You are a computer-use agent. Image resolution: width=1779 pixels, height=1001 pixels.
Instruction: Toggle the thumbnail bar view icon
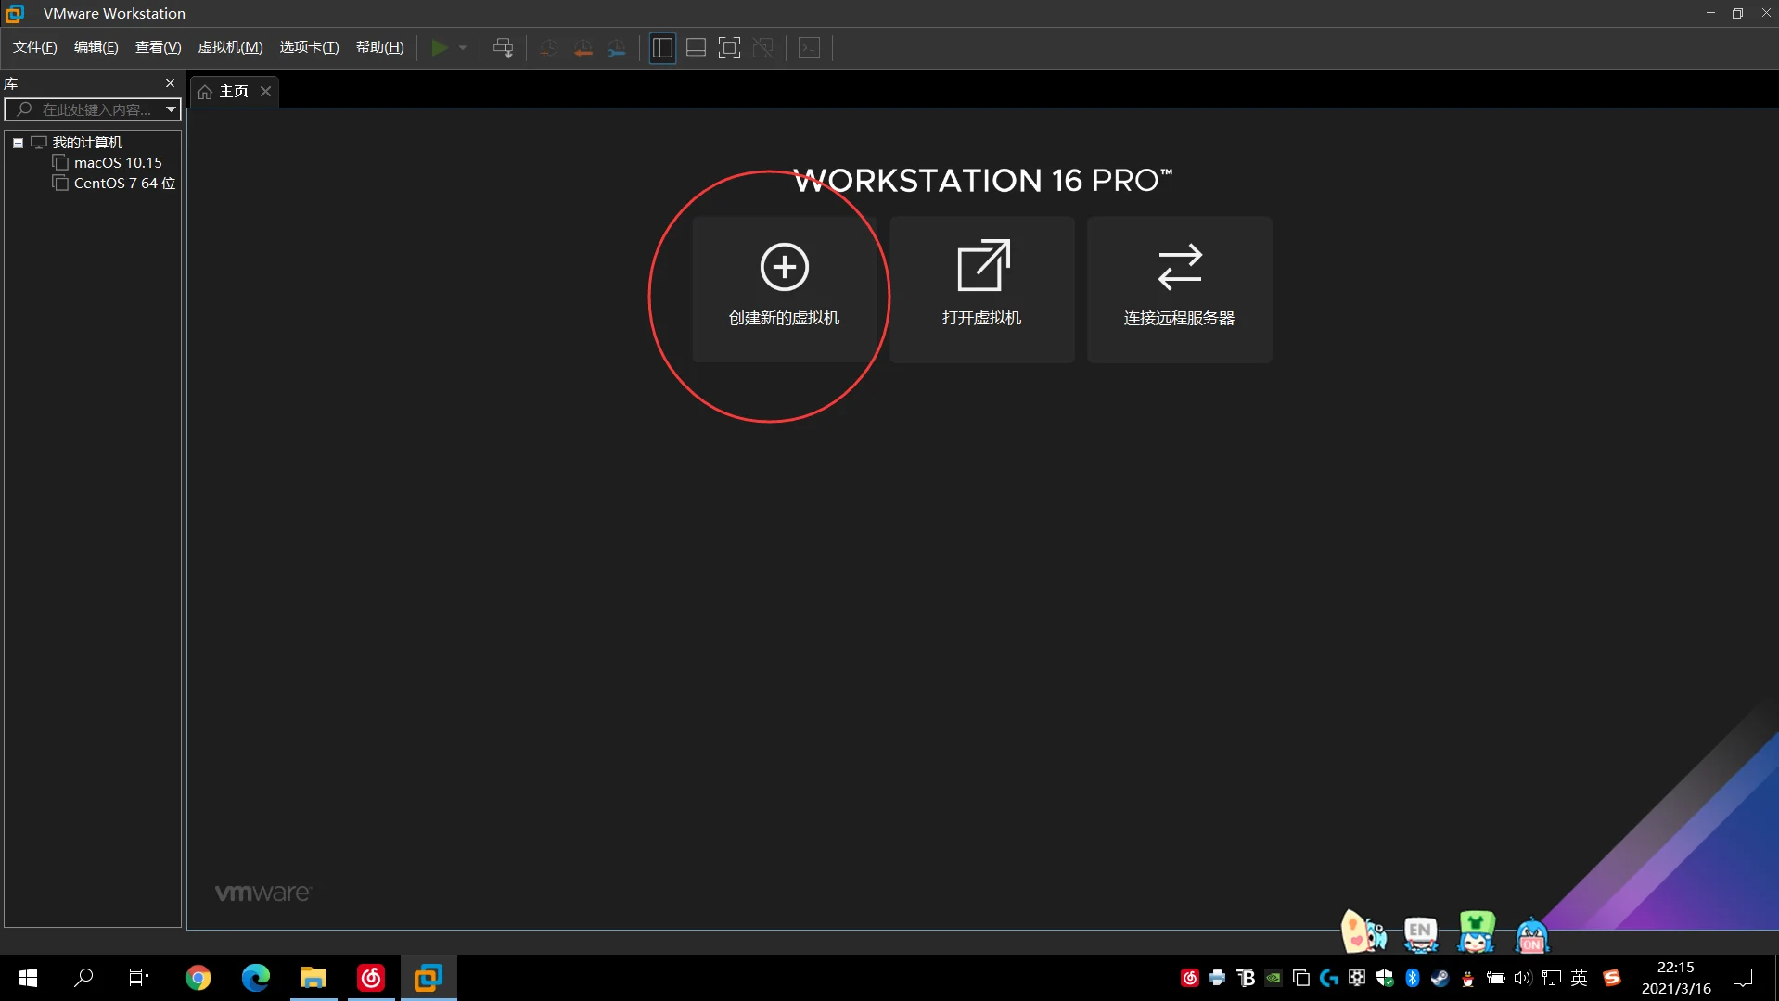[696, 47]
